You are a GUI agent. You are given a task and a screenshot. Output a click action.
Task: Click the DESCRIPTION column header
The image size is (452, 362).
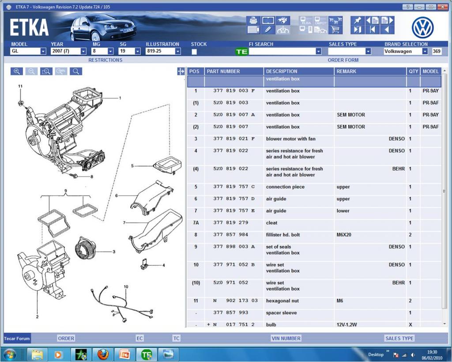click(299, 71)
